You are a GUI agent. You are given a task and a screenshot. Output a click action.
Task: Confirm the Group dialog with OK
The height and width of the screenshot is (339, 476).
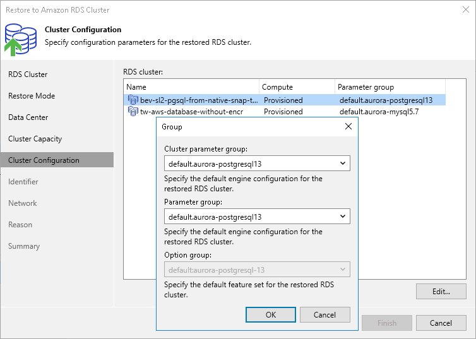[270, 314]
